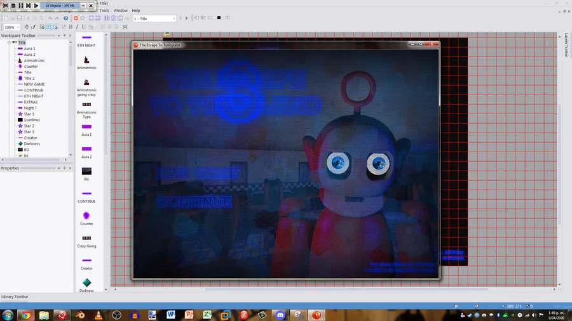Toggle underline text formatting
This screenshot has width=572, height=321.
(83, 27)
